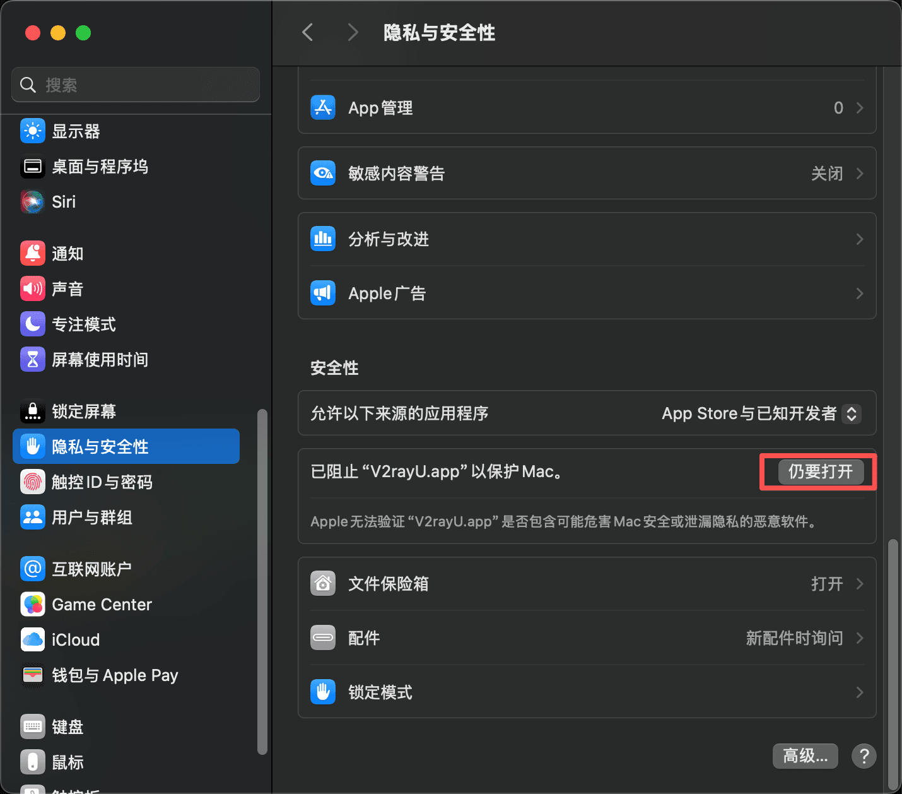The height and width of the screenshot is (794, 902).
Task: Click the 分析与改进 chart icon
Action: pos(323,239)
